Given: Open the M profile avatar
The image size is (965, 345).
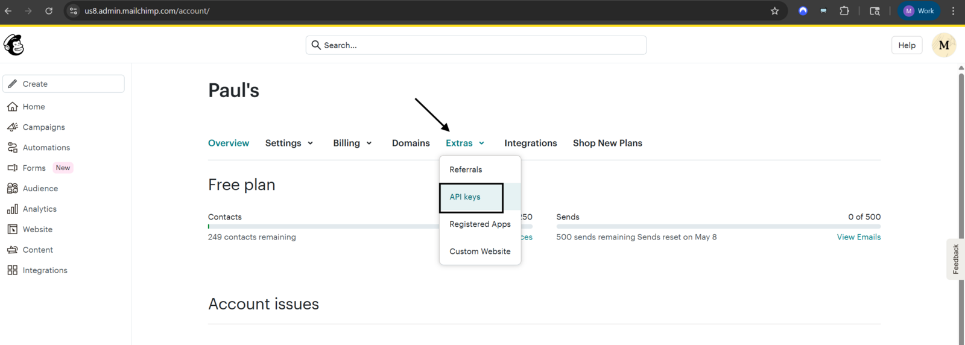Looking at the screenshot, I should pyautogui.click(x=944, y=45).
